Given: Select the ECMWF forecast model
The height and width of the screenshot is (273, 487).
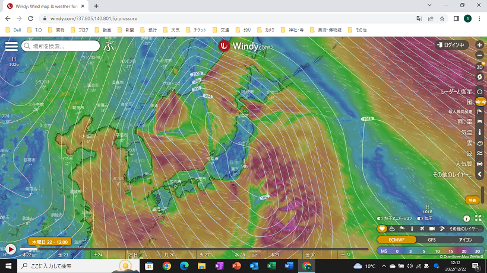Looking at the screenshot, I should (397, 240).
